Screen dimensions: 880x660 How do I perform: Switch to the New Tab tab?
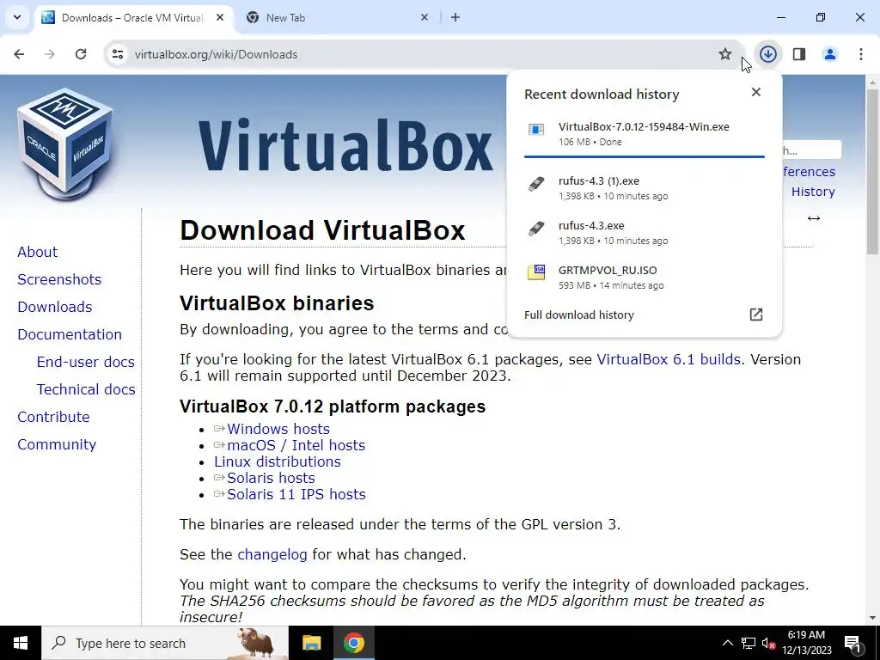[x=336, y=17]
